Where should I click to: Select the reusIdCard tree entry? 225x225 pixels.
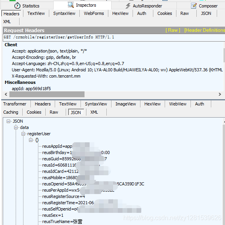tap(60, 171)
